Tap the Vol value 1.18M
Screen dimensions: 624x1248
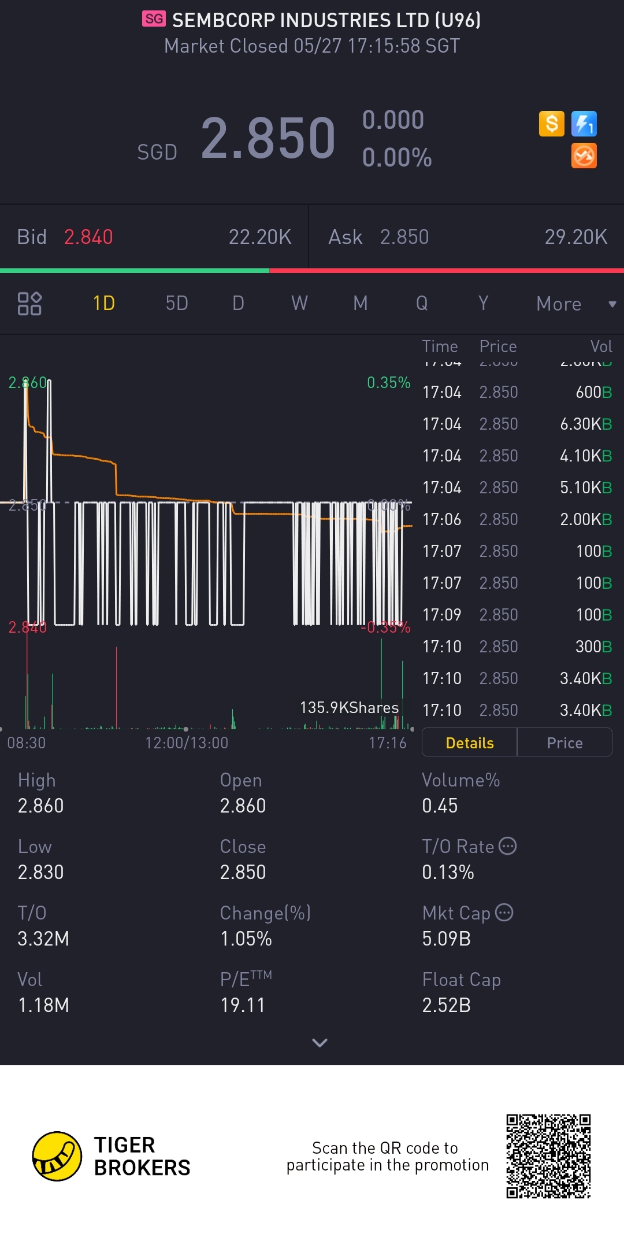43,1005
